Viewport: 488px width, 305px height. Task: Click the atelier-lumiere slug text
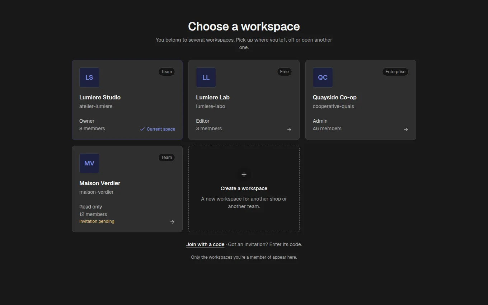coord(96,106)
